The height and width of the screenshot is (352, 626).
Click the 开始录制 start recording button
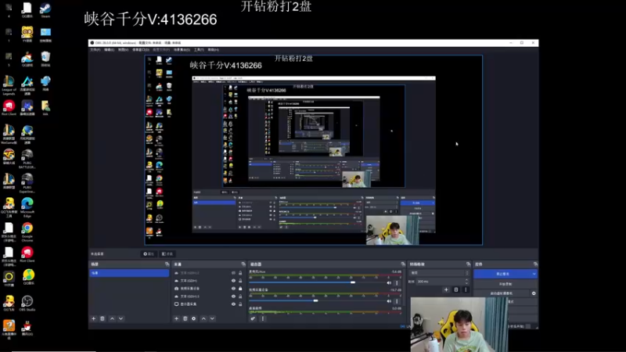(505, 284)
